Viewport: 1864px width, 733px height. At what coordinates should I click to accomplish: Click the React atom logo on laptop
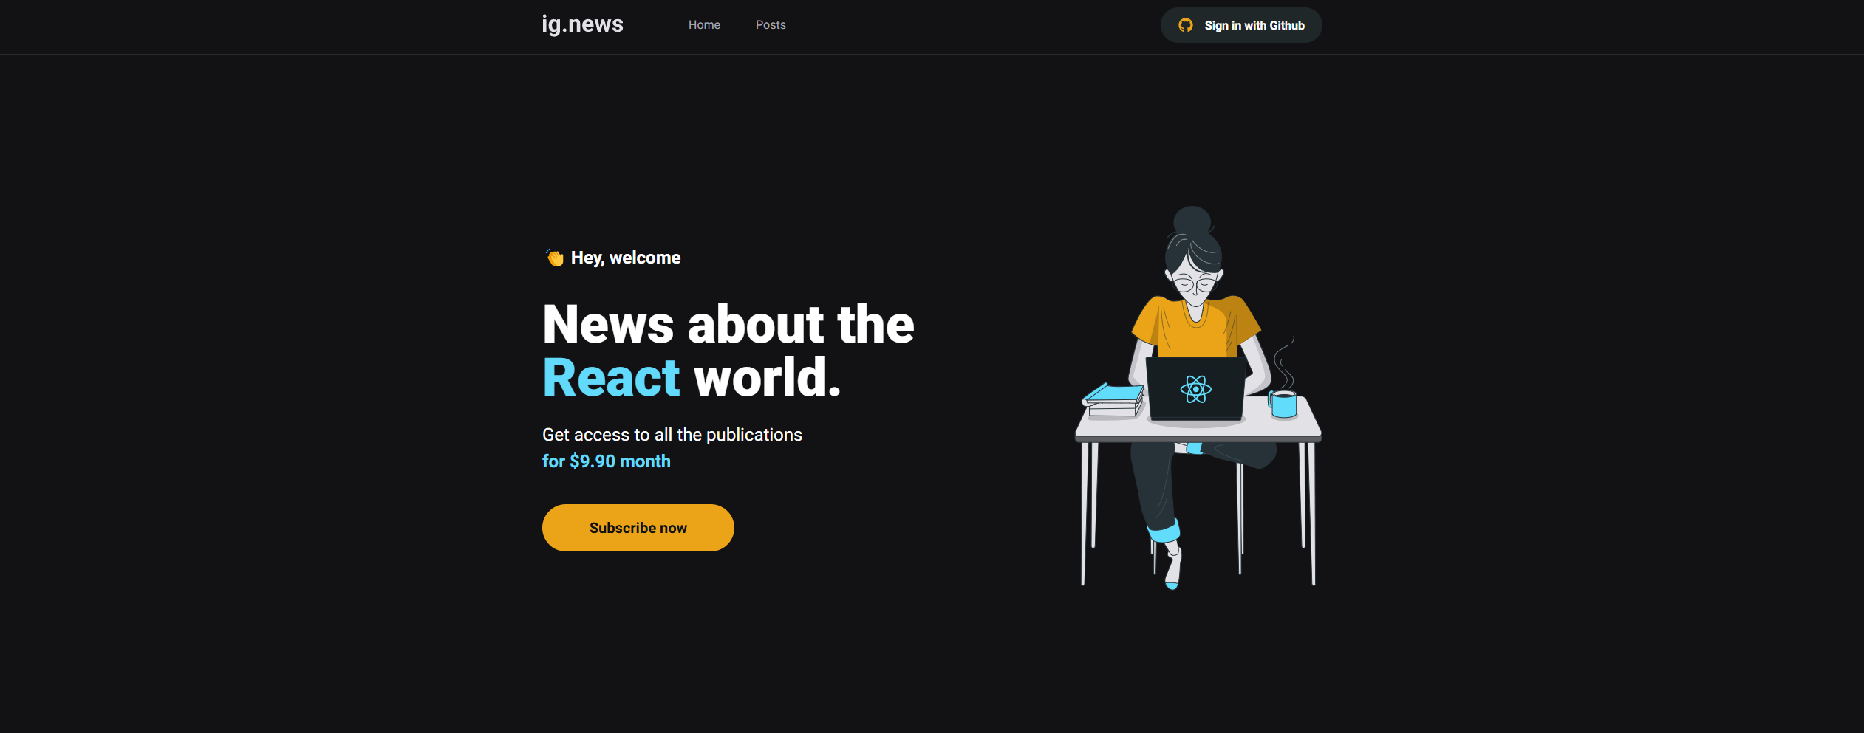tap(1195, 389)
